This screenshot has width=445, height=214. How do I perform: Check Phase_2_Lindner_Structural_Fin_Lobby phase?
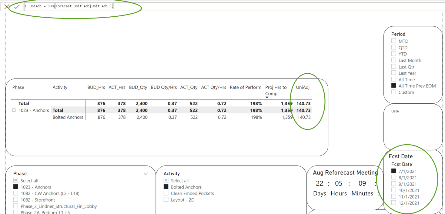pos(15,206)
